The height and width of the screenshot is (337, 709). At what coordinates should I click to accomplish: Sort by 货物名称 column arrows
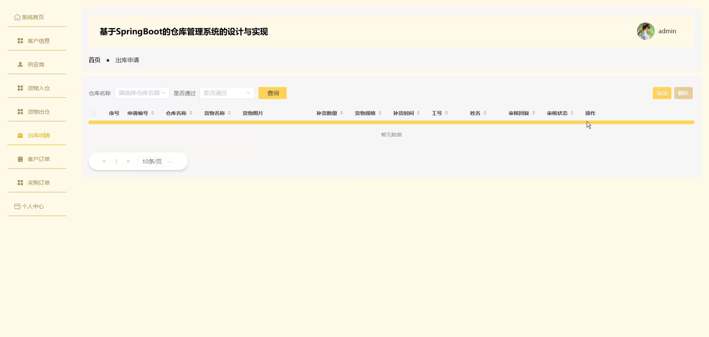(229, 113)
